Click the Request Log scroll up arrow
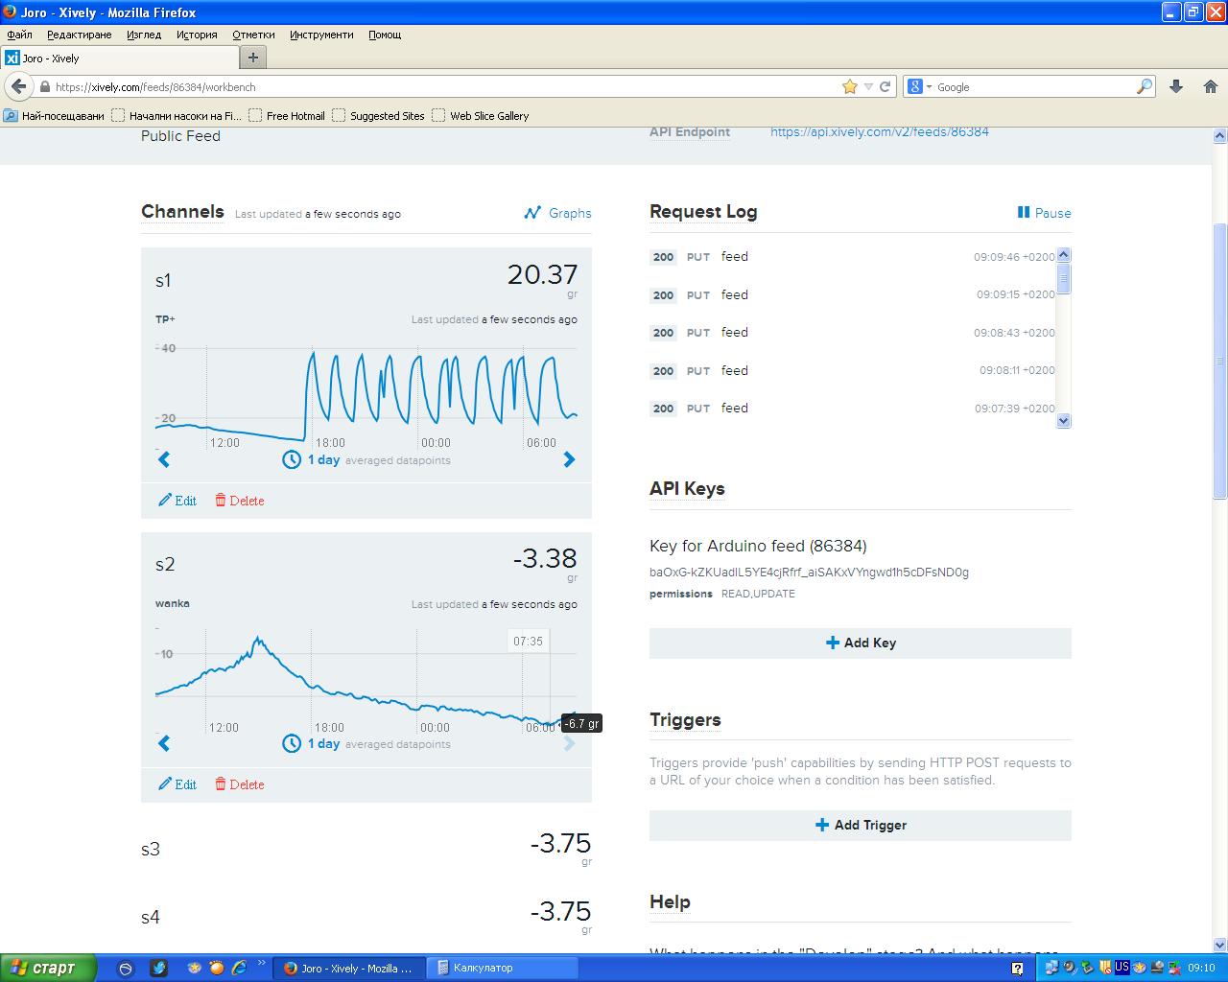1228x982 pixels. pyautogui.click(x=1063, y=255)
